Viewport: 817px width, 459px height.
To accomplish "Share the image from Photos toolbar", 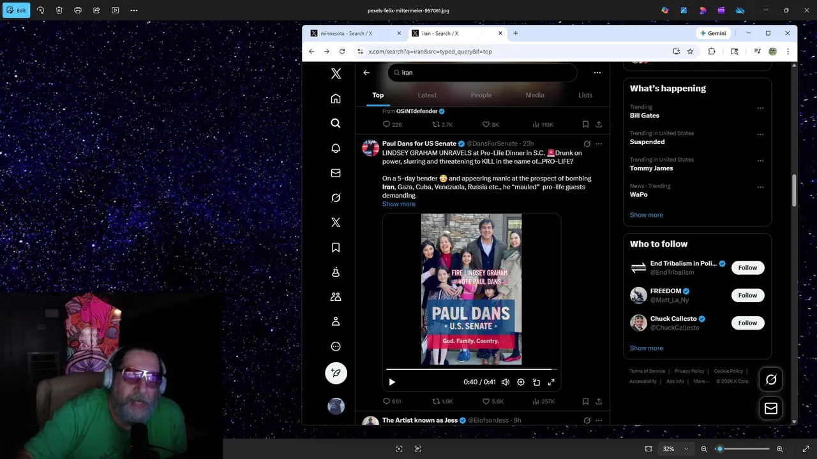I will point(96,10).
